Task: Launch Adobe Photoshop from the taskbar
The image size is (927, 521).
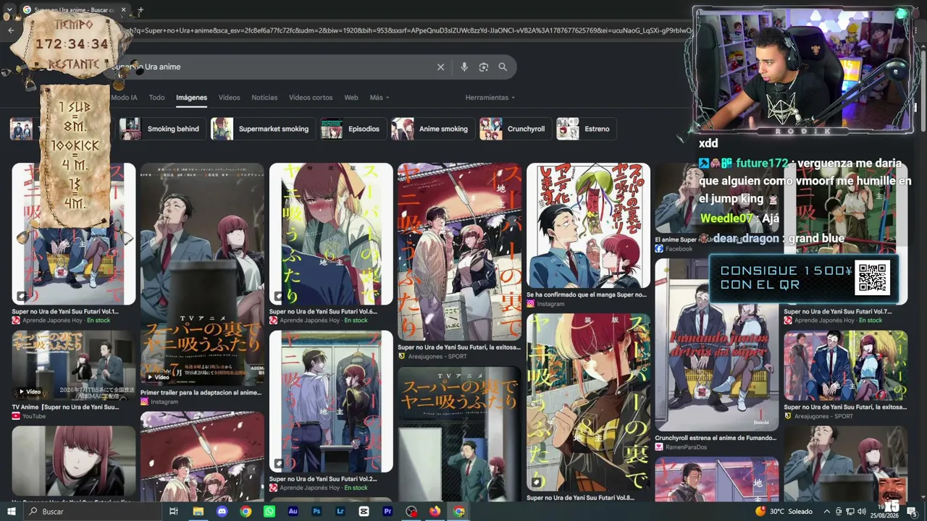Action: pyautogui.click(x=316, y=512)
